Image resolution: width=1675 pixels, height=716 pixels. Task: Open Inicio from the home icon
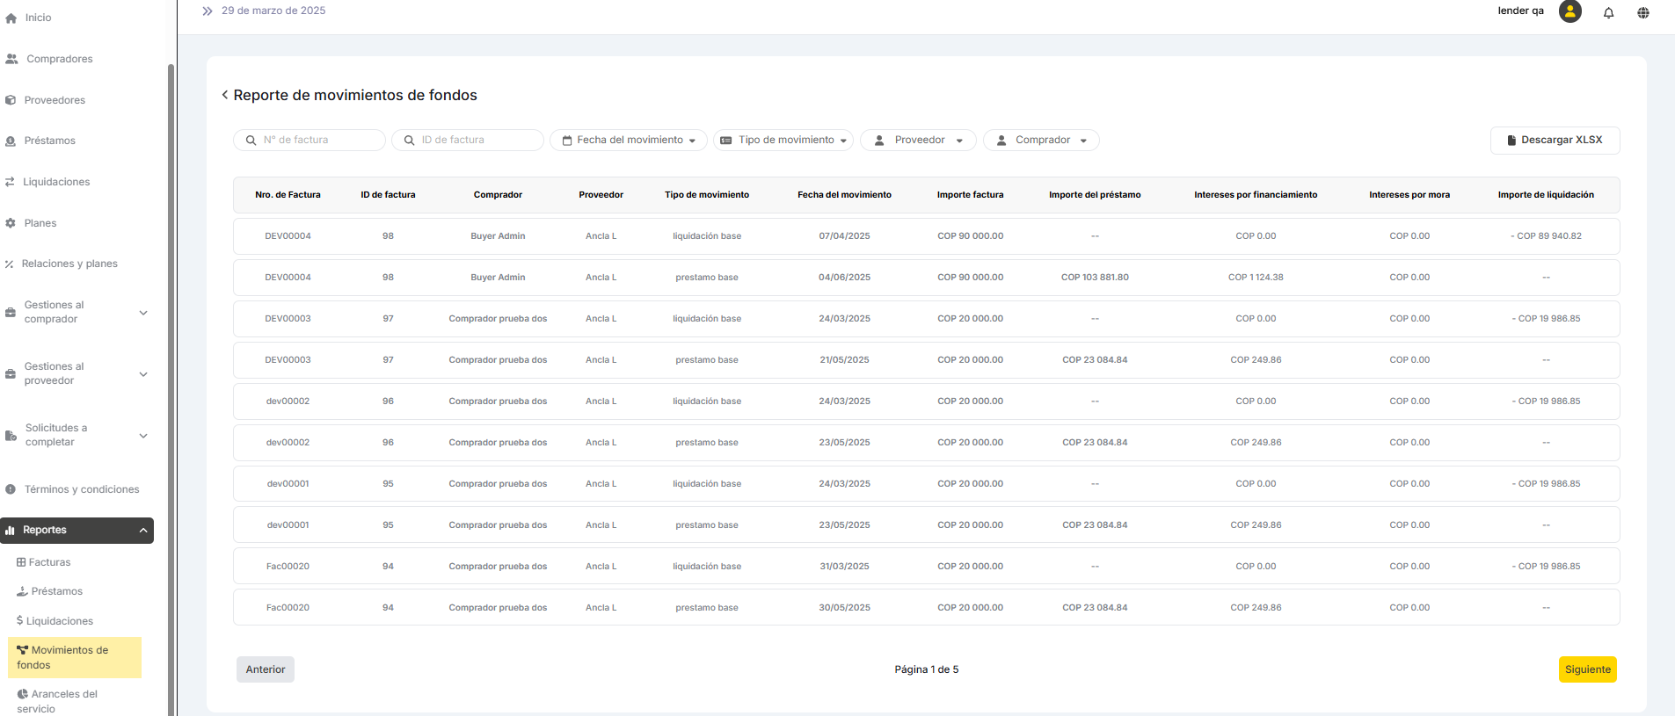[11, 18]
